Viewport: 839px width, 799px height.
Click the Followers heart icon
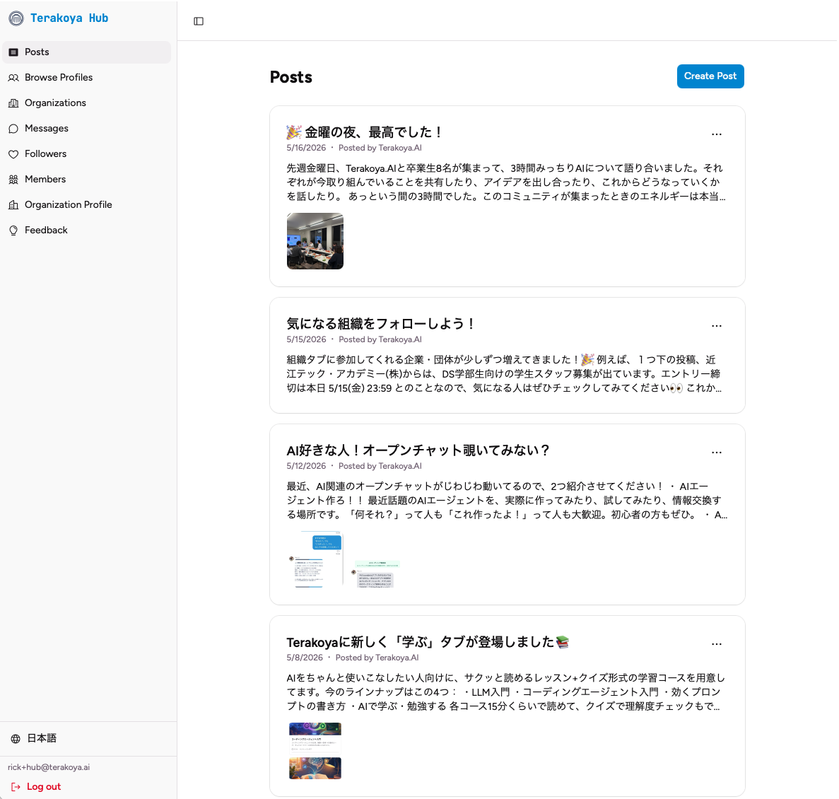pos(14,154)
